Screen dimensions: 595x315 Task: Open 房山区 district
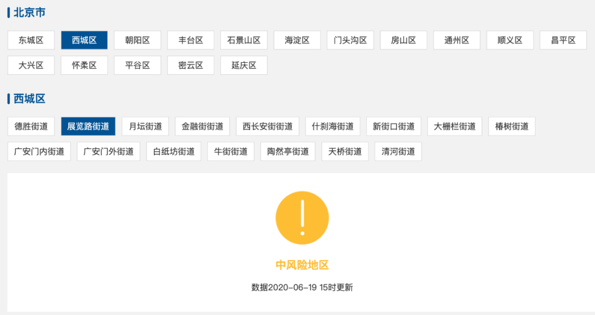[x=403, y=40]
